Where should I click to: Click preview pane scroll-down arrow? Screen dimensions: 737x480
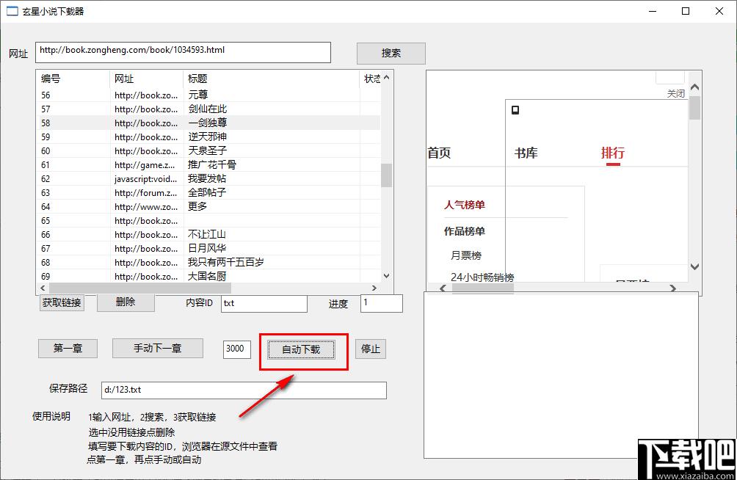(694, 266)
